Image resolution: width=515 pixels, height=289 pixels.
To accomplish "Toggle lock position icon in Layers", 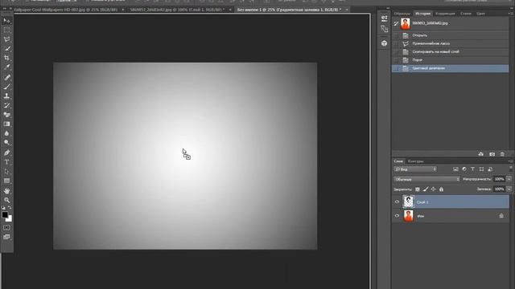I will pyautogui.click(x=433, y=189).
